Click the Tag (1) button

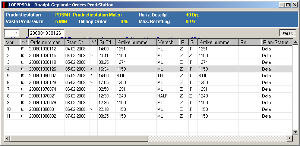[x=288, y=33]
